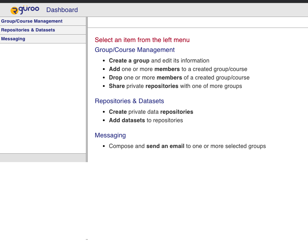Click the 'Create private data repositories' bullet
Screen dimensions: 308x249
[151, 112]
